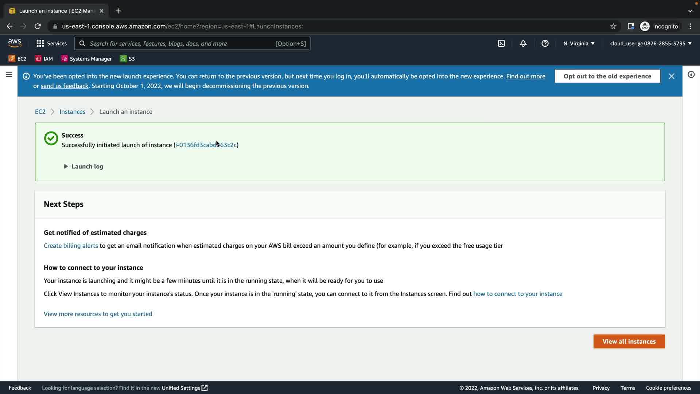
Task: Click the AWS logo home icon
Action: click(x=15, y=43)
